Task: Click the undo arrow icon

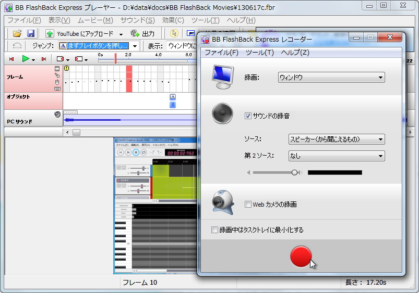Action: tap(17, 46)
